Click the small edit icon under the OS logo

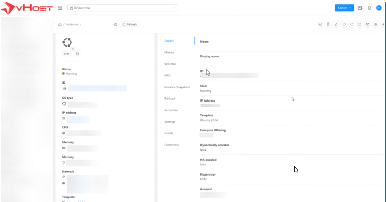(72, 49)
